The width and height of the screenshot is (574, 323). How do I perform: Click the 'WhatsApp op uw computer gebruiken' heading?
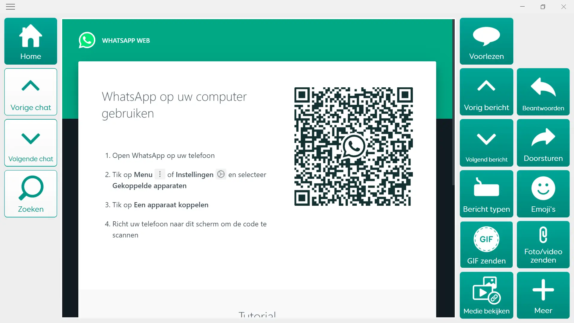point(174,105)
